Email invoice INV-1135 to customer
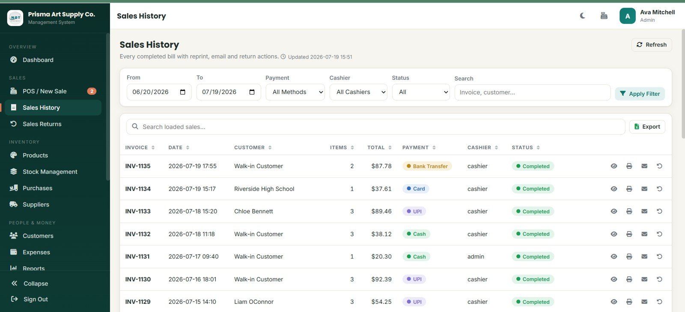 (644, 166)
